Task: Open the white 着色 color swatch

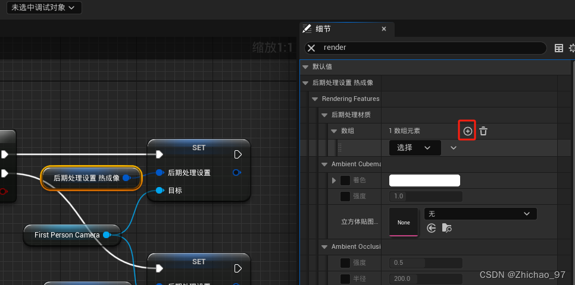Action: (424, 180)
